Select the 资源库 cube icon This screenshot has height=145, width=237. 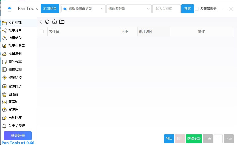[5, 109]
